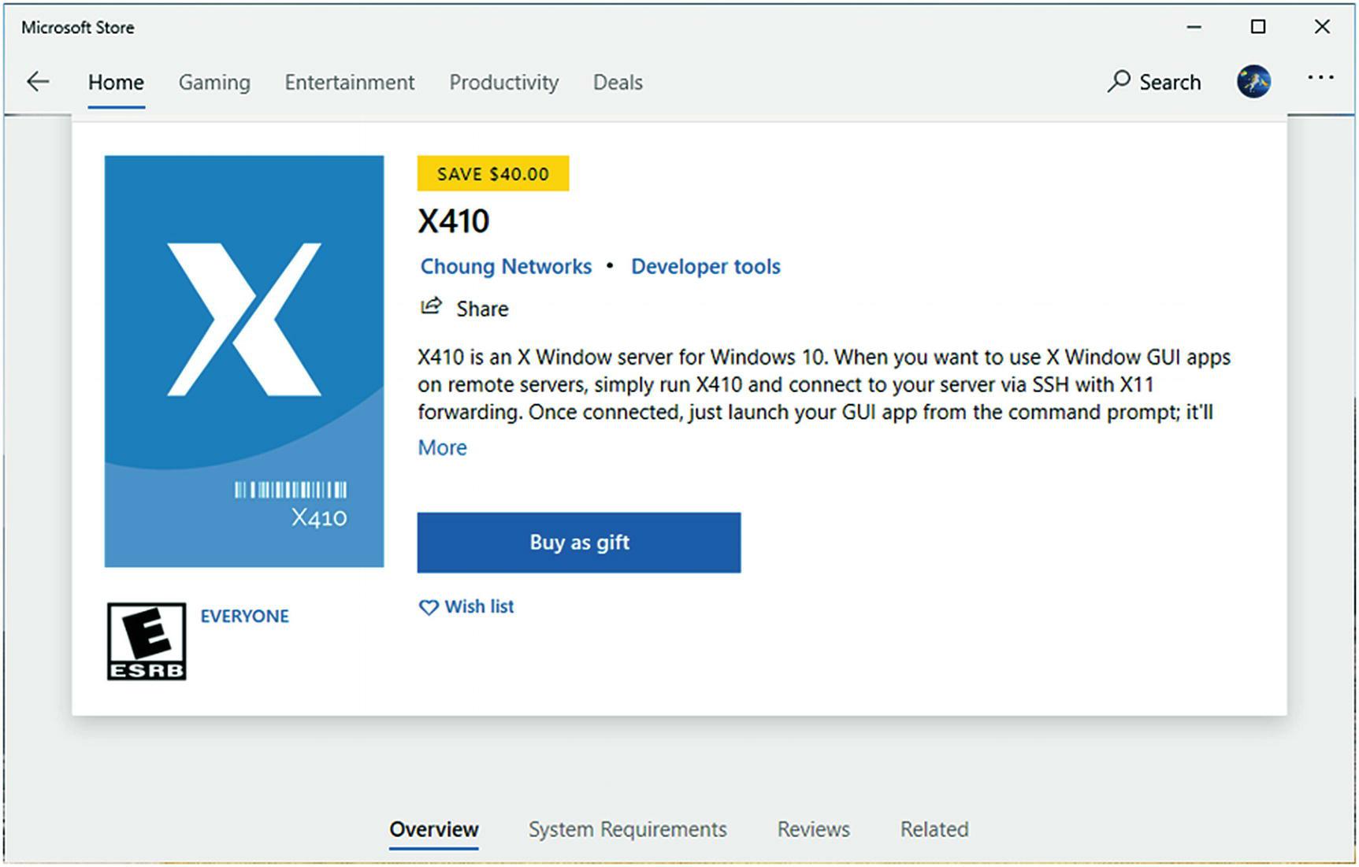
Task: Open the Entertainment tab
Action: coord(350,83)
